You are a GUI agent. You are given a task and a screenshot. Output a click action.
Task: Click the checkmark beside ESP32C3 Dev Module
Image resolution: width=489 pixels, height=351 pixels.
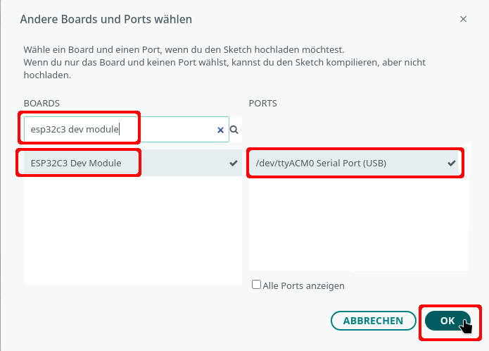pos(234,163)
